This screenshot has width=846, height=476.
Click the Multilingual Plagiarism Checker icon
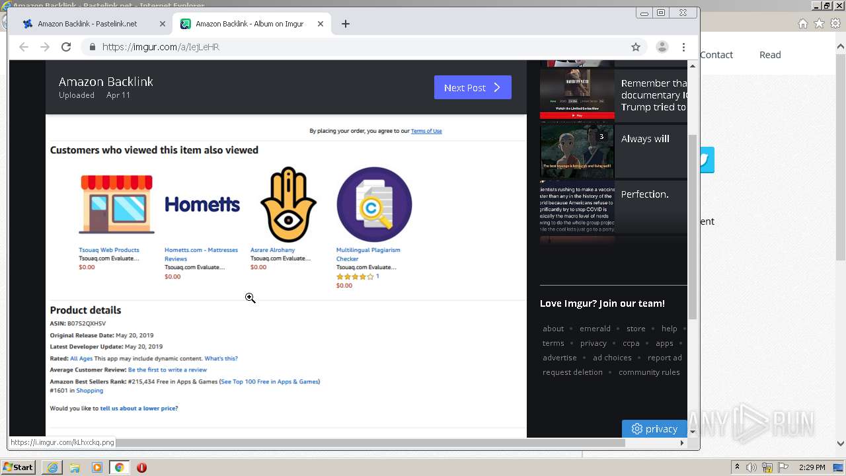pyautogui.click(x=374, y=204)
